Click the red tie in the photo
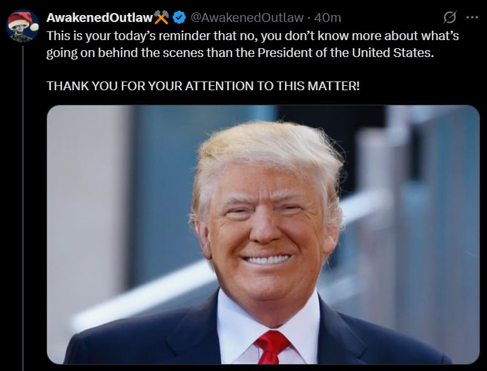The width and height of the screenshot is (487, 371). click(272, 347)
